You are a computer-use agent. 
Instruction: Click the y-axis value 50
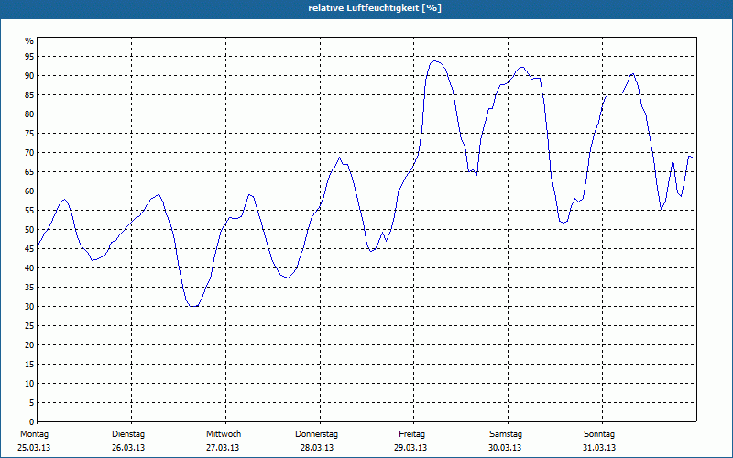pyautogui.click(x=29, y=230)
